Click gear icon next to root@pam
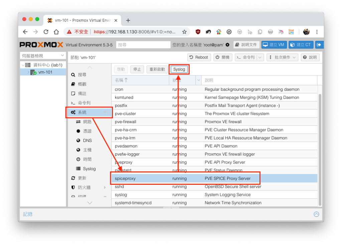The width and height of the screenshot is (342, 246). click(227, 45)
